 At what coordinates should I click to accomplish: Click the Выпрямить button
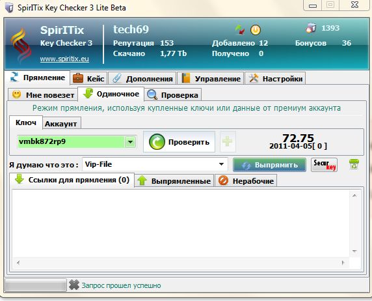pyautogui.click(x=269, y=165)
